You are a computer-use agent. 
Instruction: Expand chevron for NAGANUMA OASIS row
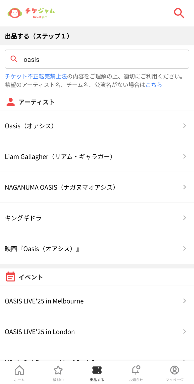point(185,187)
